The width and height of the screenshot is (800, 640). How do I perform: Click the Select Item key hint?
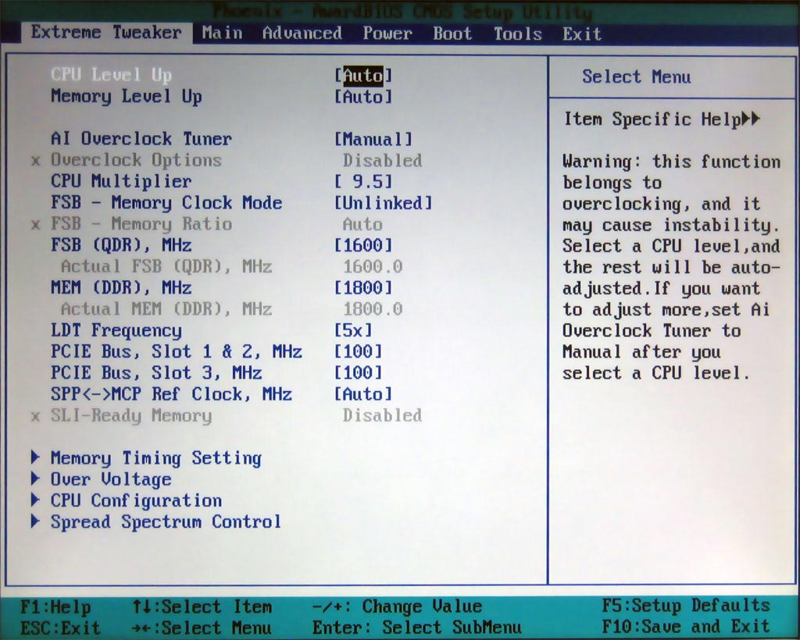coord(202,606)
